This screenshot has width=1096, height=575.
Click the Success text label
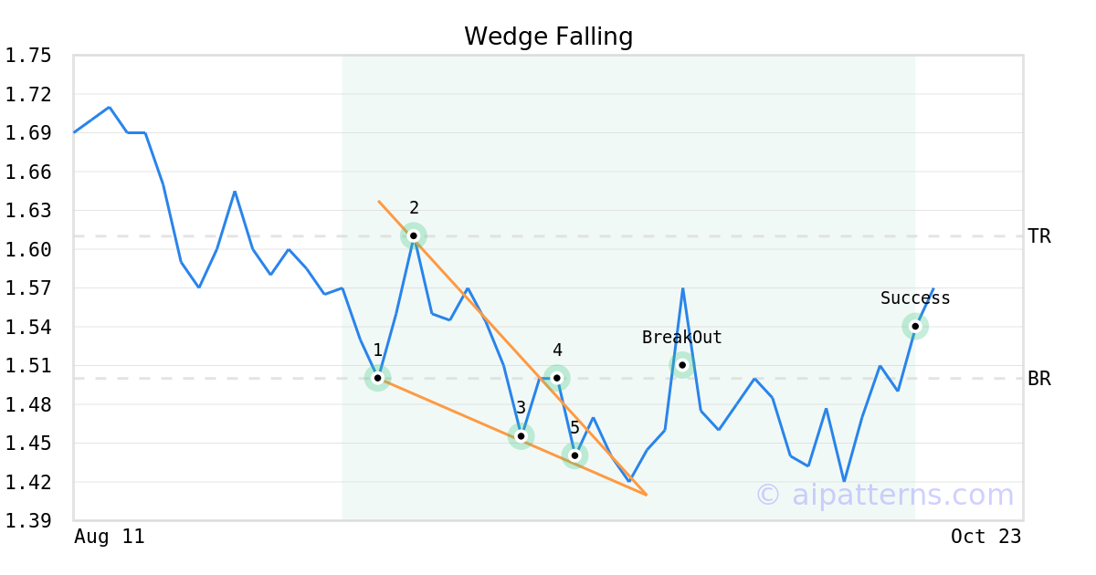point(915,298)
